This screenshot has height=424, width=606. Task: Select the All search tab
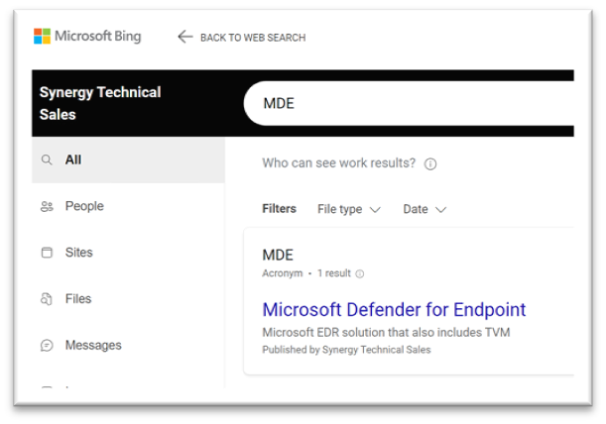128,159
